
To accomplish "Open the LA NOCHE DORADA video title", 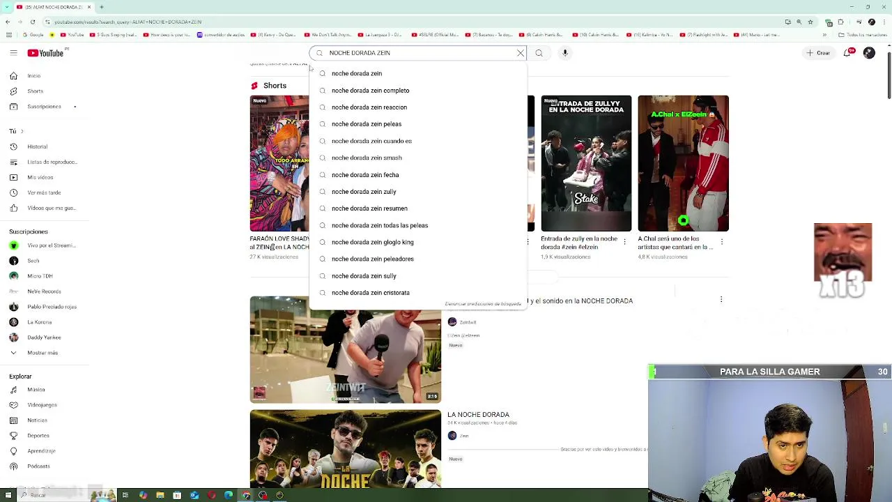I will coord(478,415).
